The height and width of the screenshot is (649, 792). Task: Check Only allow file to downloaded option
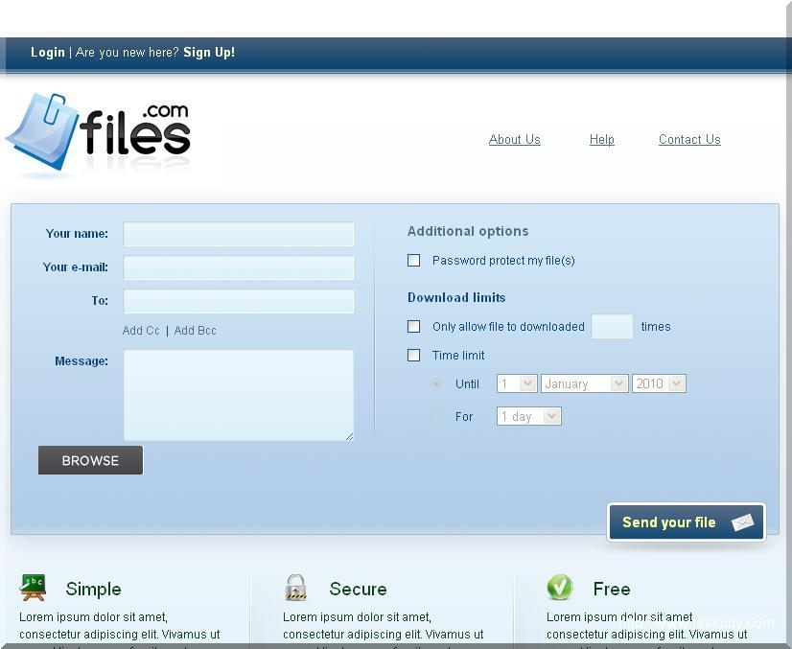point(414,327)
